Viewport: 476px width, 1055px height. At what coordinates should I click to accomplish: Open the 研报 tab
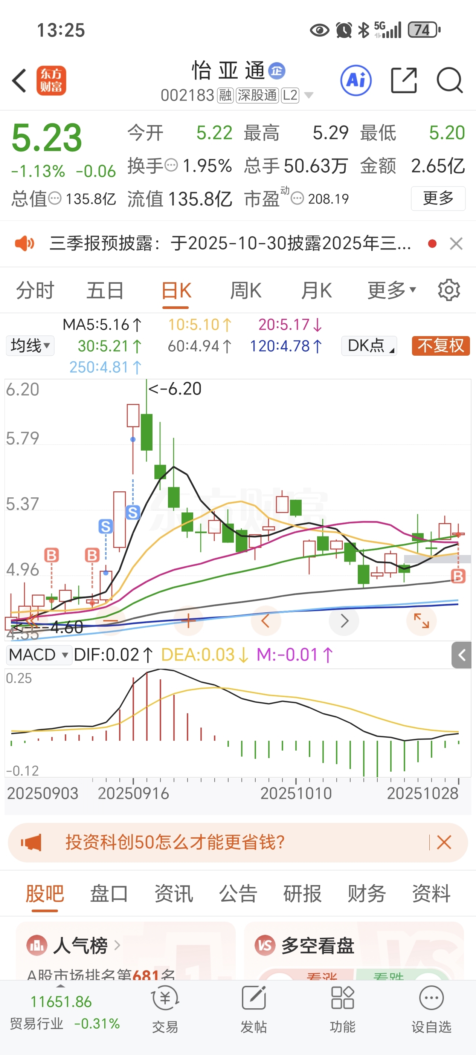click(302, 894)
